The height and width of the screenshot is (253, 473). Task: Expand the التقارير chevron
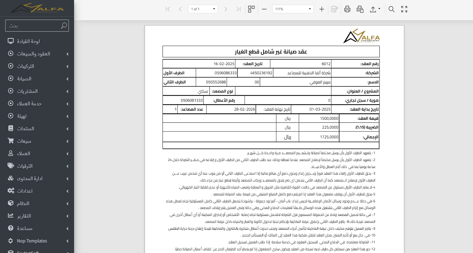68,216
